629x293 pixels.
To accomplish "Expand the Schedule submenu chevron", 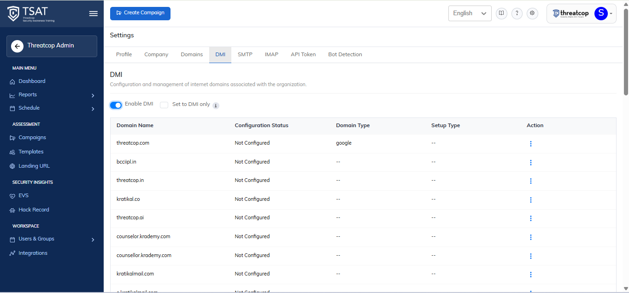I will (x=93, y=109).
